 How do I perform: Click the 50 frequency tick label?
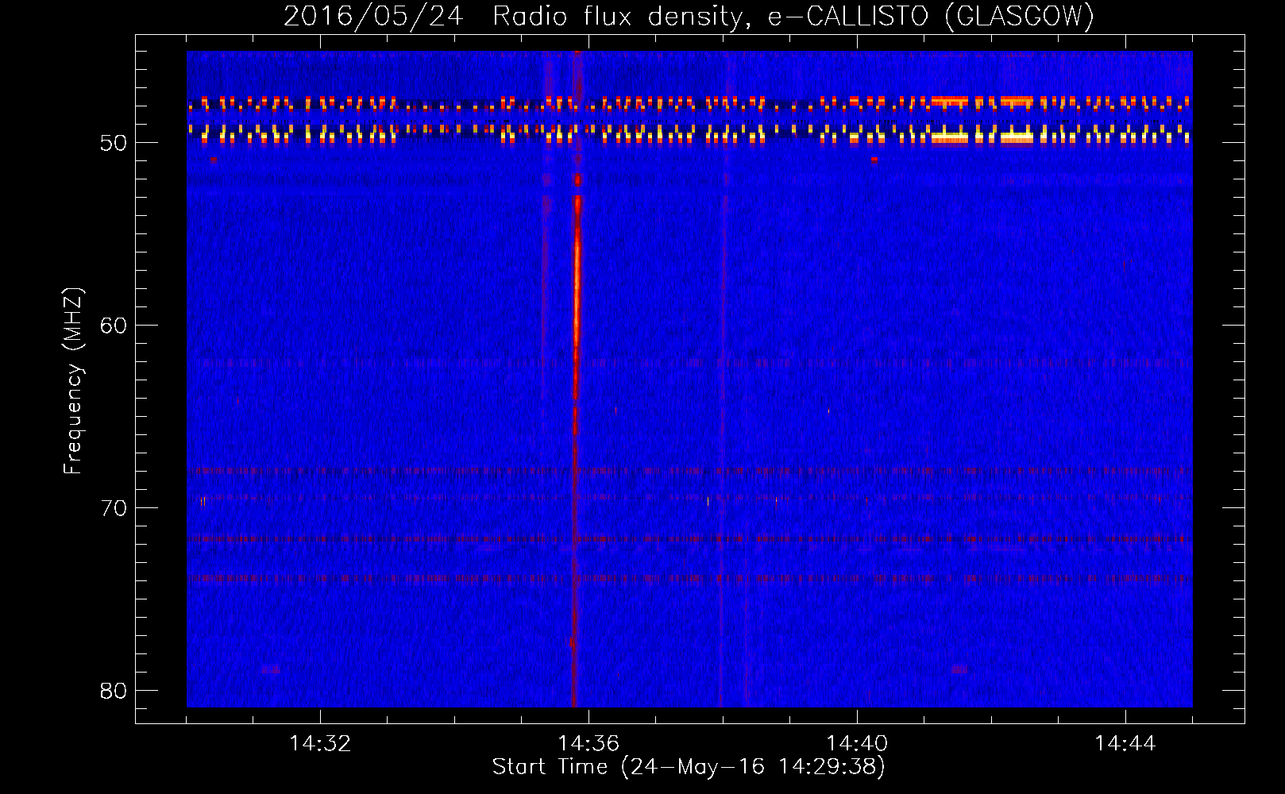coord(114,143)
